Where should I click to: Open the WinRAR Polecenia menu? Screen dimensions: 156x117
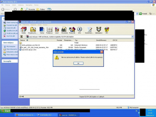pyautogui.click(x=26, y=25)
